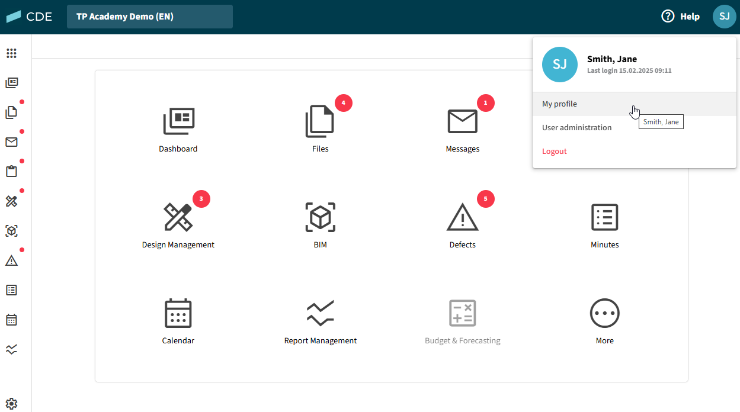Choose User administration menu entry
Viewport: 740px width, 412px height.
[x=576, y=128]
